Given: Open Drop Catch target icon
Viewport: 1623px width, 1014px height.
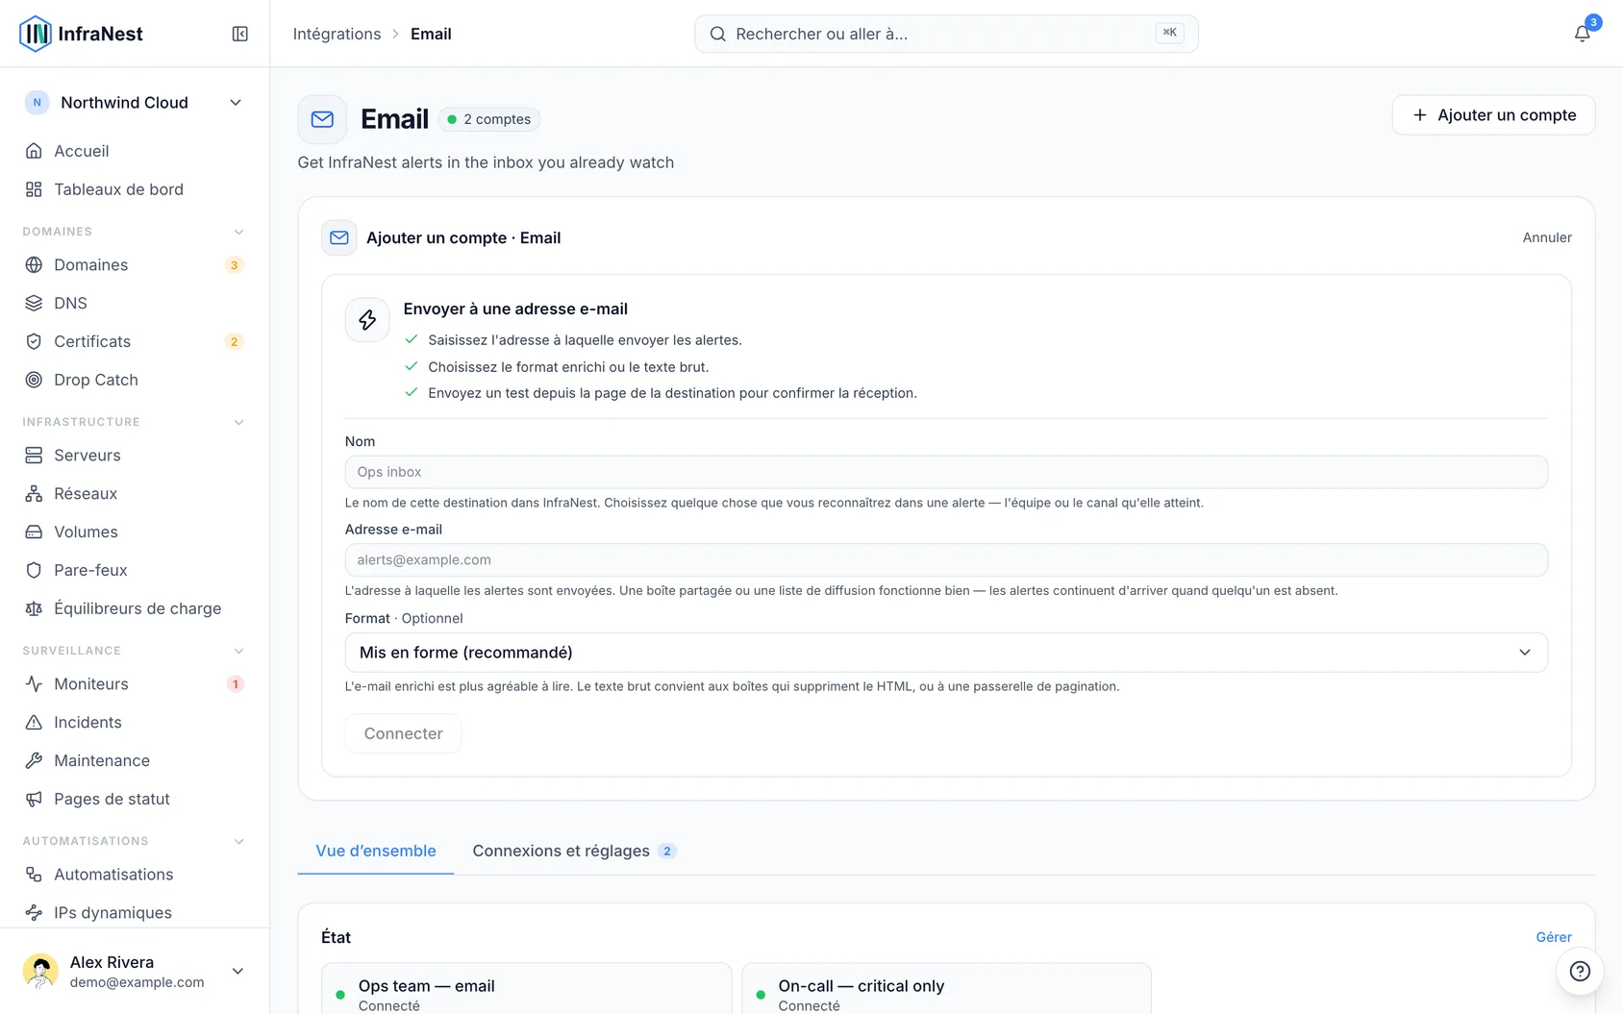Looking at the screenshot, I should point(34,380).
